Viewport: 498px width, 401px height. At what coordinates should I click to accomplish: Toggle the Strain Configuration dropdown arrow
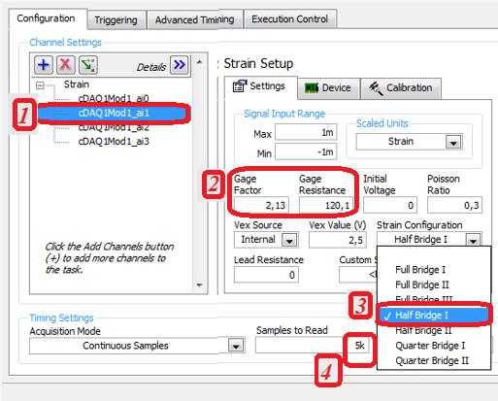(473, 241)
